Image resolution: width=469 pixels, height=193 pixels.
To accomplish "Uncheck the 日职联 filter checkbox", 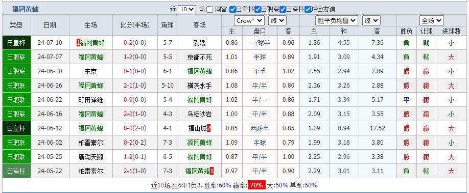I will coord(257,10).
